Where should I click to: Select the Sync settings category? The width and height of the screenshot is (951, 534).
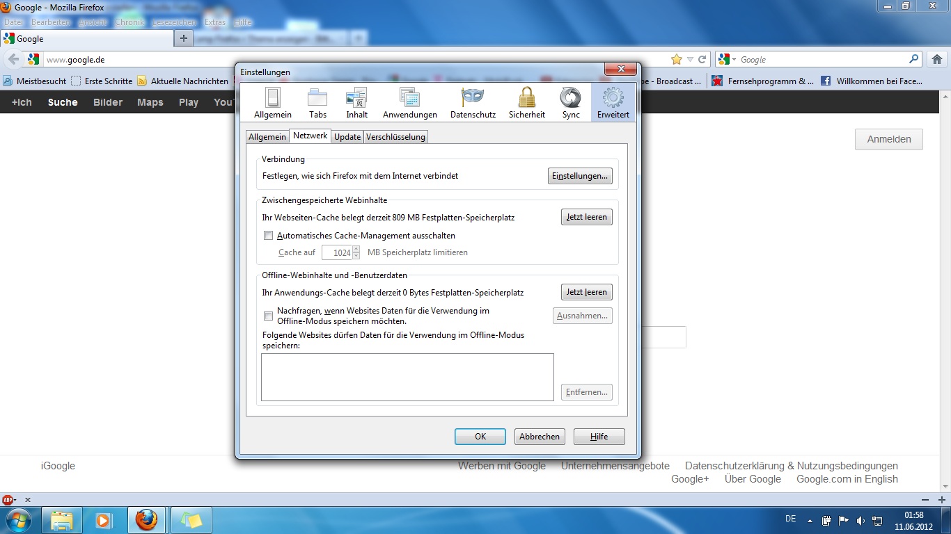click(x=571, y=102)
